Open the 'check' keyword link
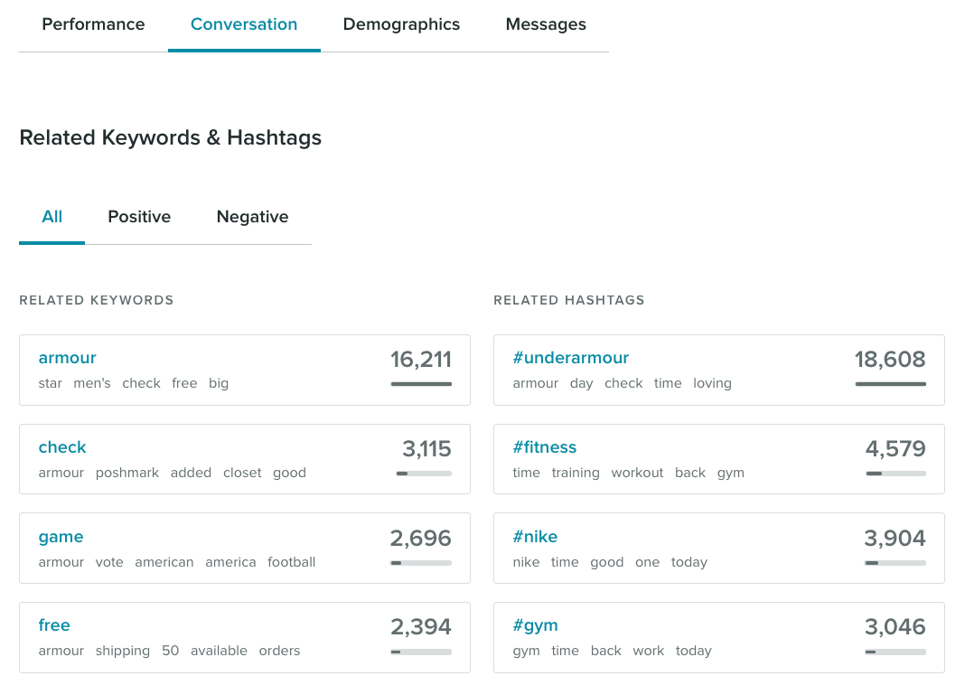Viewport: 965px width, 685px height. click(x=62, y=446)
